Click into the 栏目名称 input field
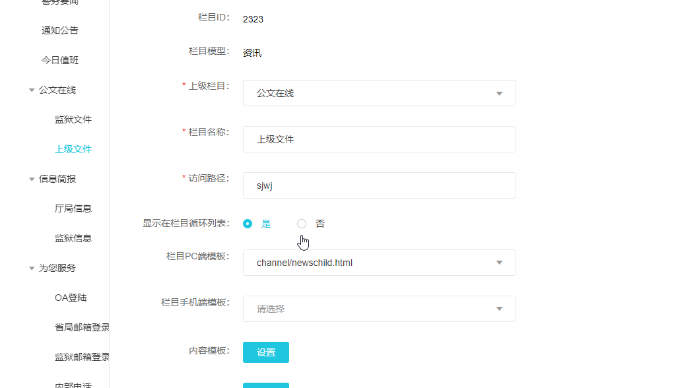Image resolution: width=674 pixels, height=388 pixels. [x=379, y=139]
